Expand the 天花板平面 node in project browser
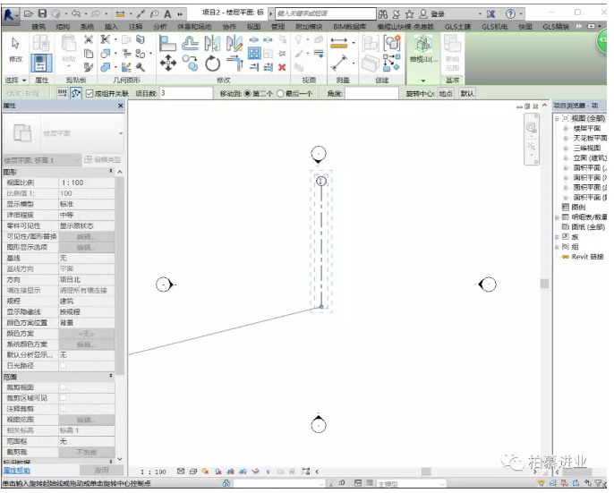This screenshot has height=493, width=614. coord(566,138)
